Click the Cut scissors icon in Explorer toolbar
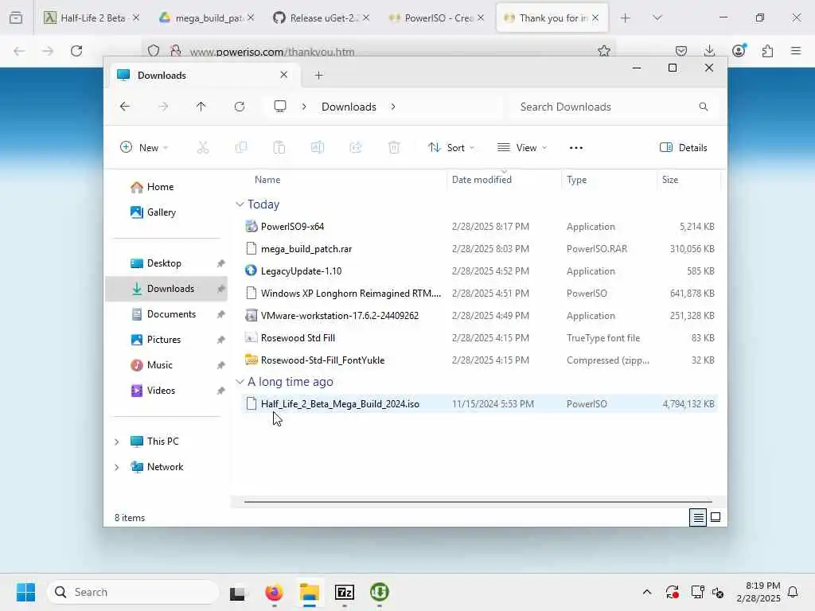 tap(203, 147)
